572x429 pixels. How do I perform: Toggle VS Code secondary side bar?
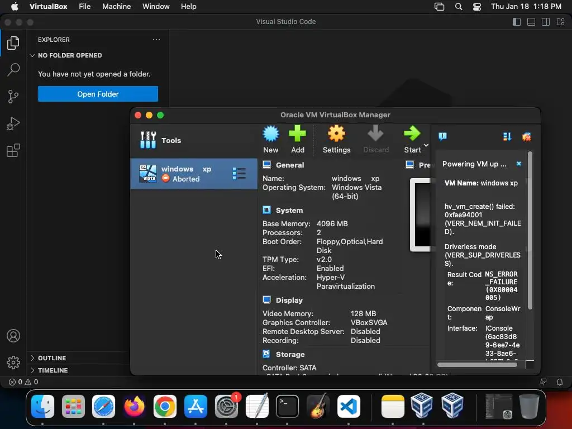coord(546,22)
